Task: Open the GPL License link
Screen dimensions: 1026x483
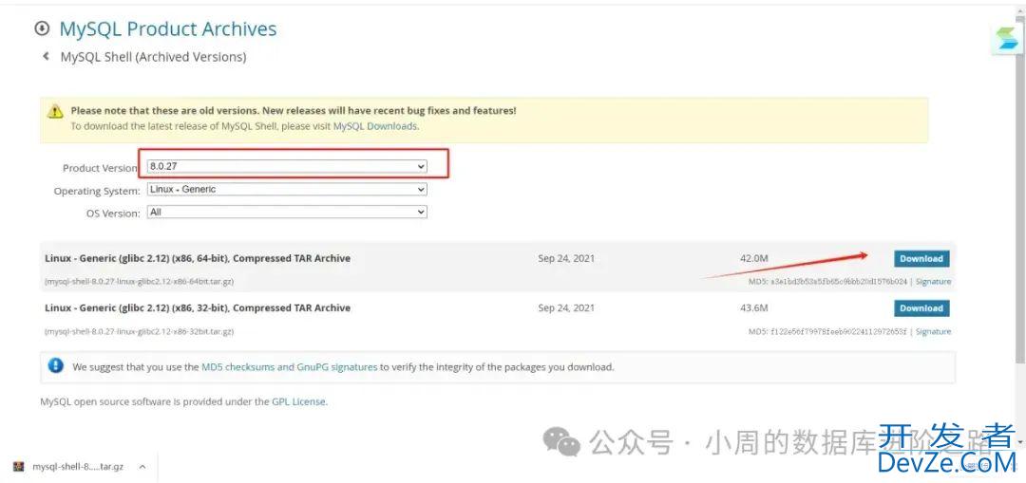Action: 298,402
